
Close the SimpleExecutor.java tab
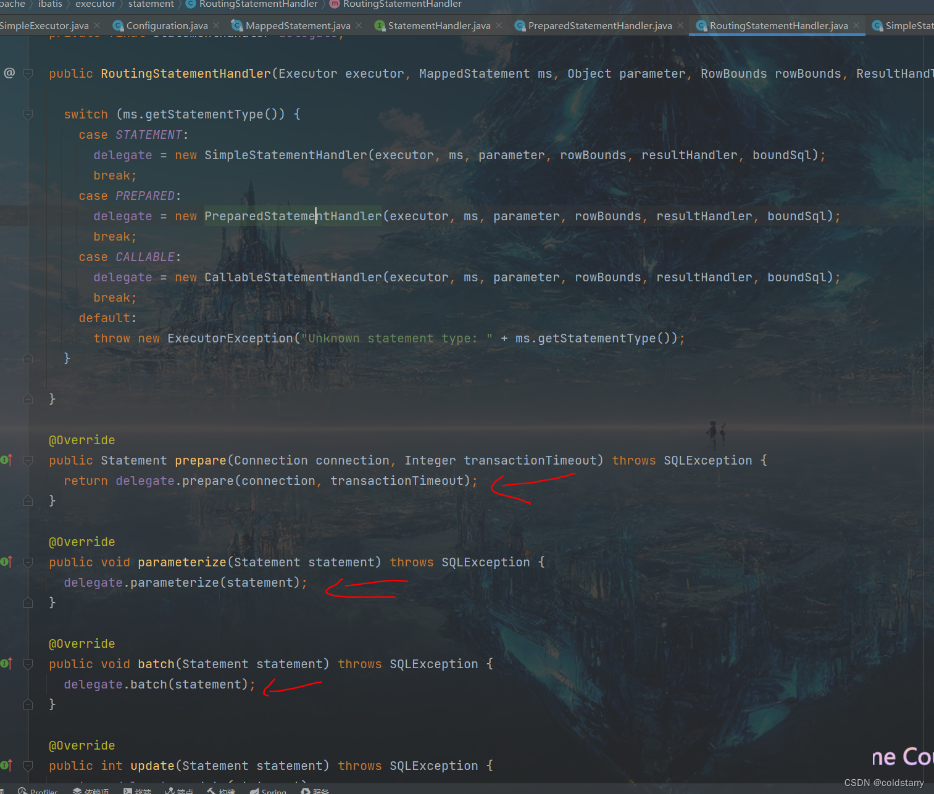[x=97, y=25]
